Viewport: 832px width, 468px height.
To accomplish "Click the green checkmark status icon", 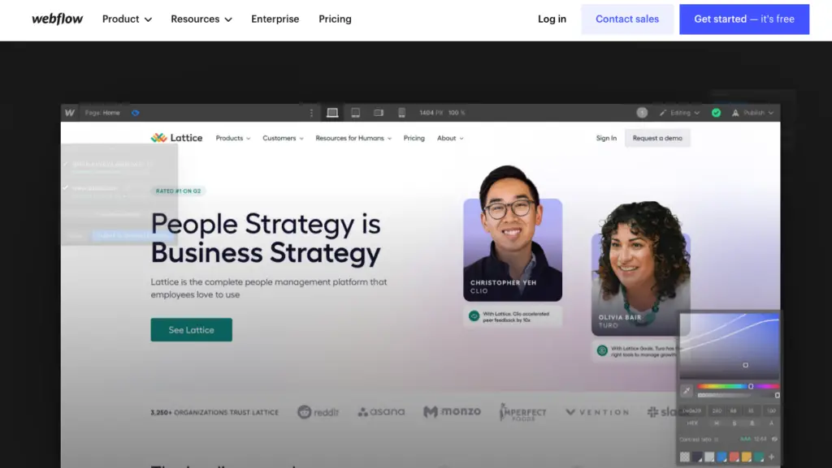I will (x=717, y=113).
